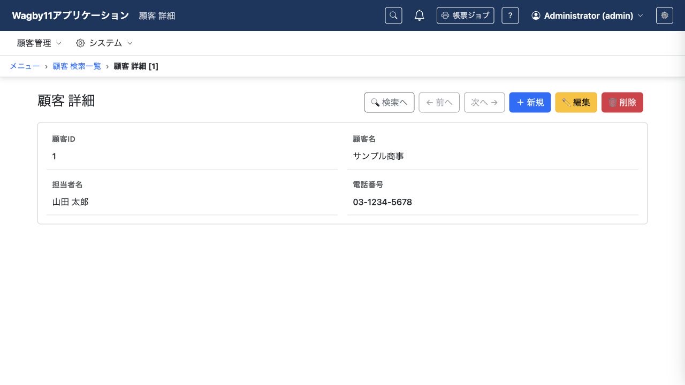Expand the システム menu

[x=104, y=43]
